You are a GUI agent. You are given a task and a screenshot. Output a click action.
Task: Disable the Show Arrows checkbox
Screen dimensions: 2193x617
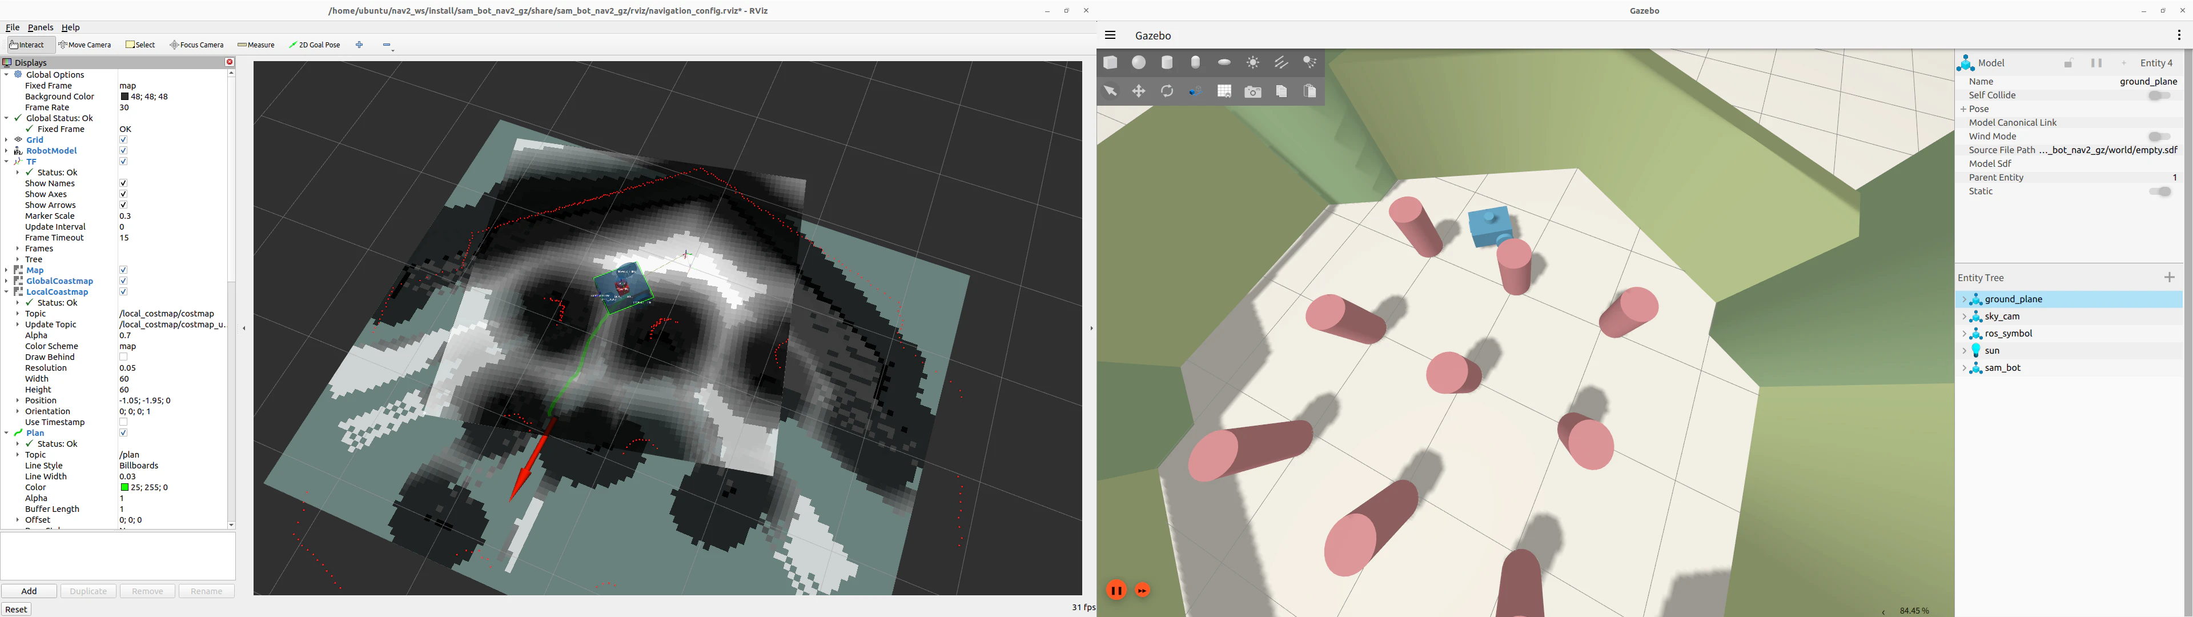click(123, 206)
